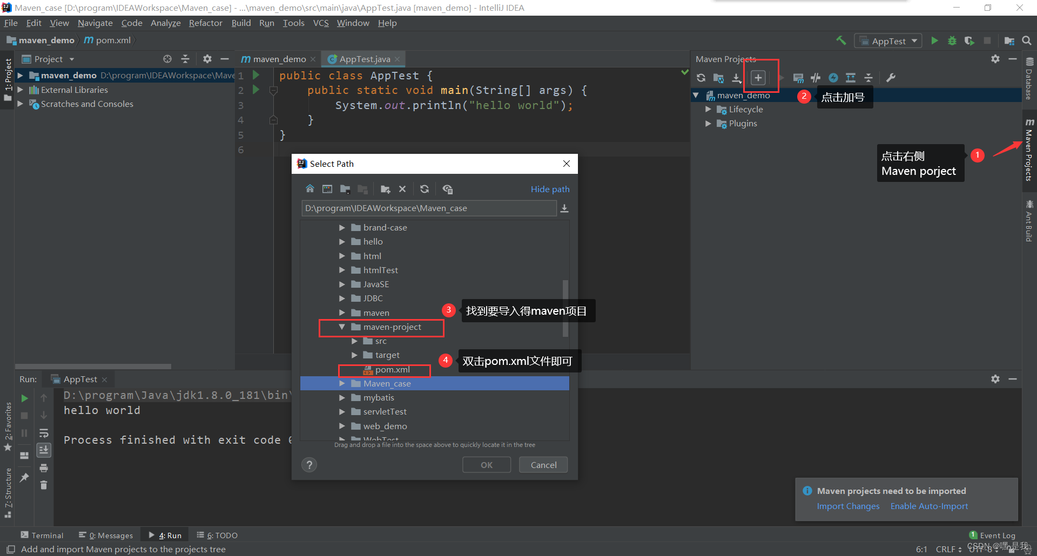Toggle Maven Offline Mode icon
The height and width of the screenshot is (556, 1037).
[816, 78]
